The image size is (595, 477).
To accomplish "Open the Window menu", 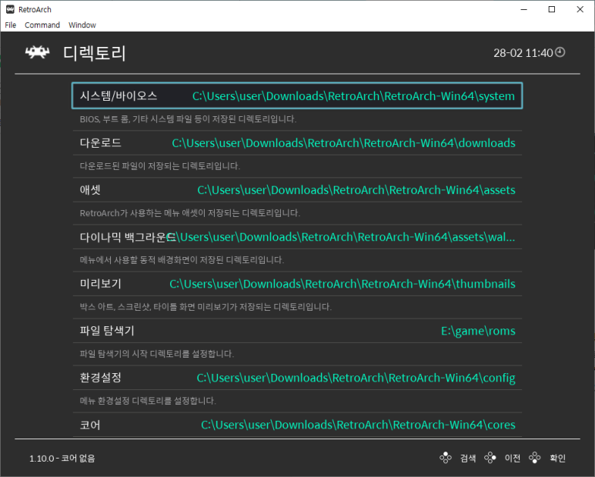I will [x=82, y=25].
